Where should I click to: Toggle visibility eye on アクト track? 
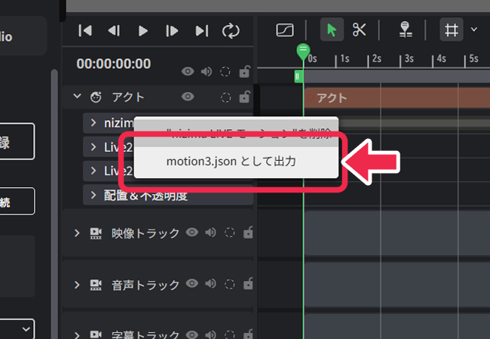188,97
